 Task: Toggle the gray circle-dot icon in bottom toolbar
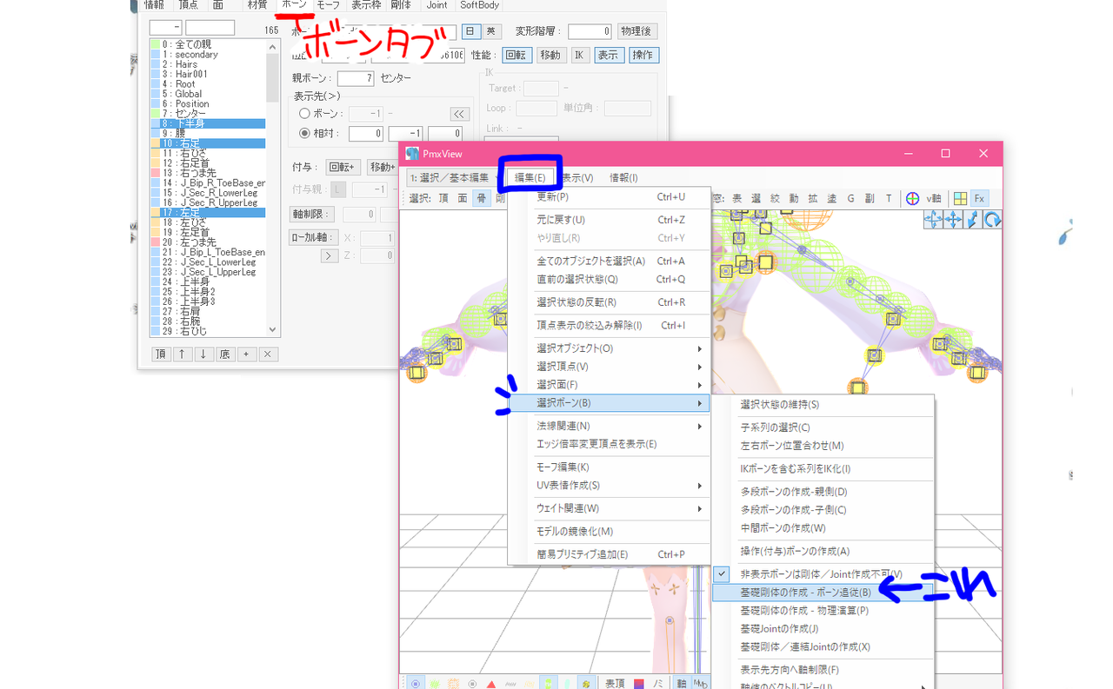coord(472,684)
